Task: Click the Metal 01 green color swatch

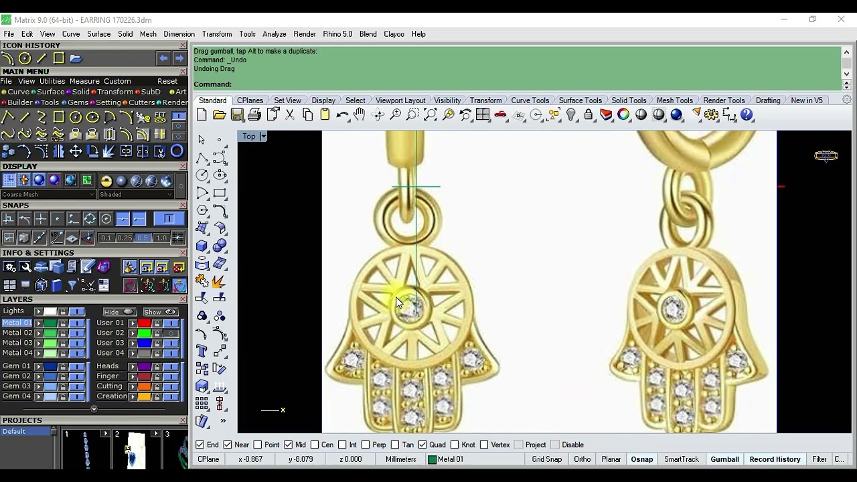Action: pyautogui.click(x=50, y=323)
